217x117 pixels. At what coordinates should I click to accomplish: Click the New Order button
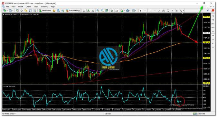coord(45,11)
